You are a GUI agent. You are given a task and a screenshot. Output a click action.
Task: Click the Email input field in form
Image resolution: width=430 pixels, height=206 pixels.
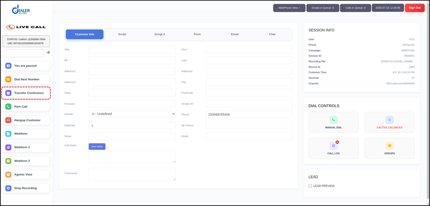tap(249, 136)
